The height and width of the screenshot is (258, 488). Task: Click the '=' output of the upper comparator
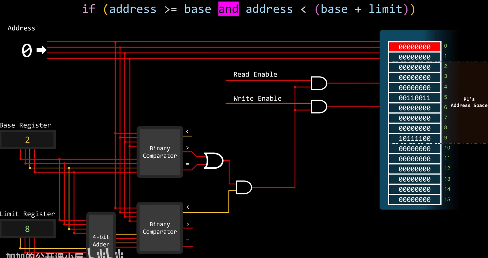point(187,164)
